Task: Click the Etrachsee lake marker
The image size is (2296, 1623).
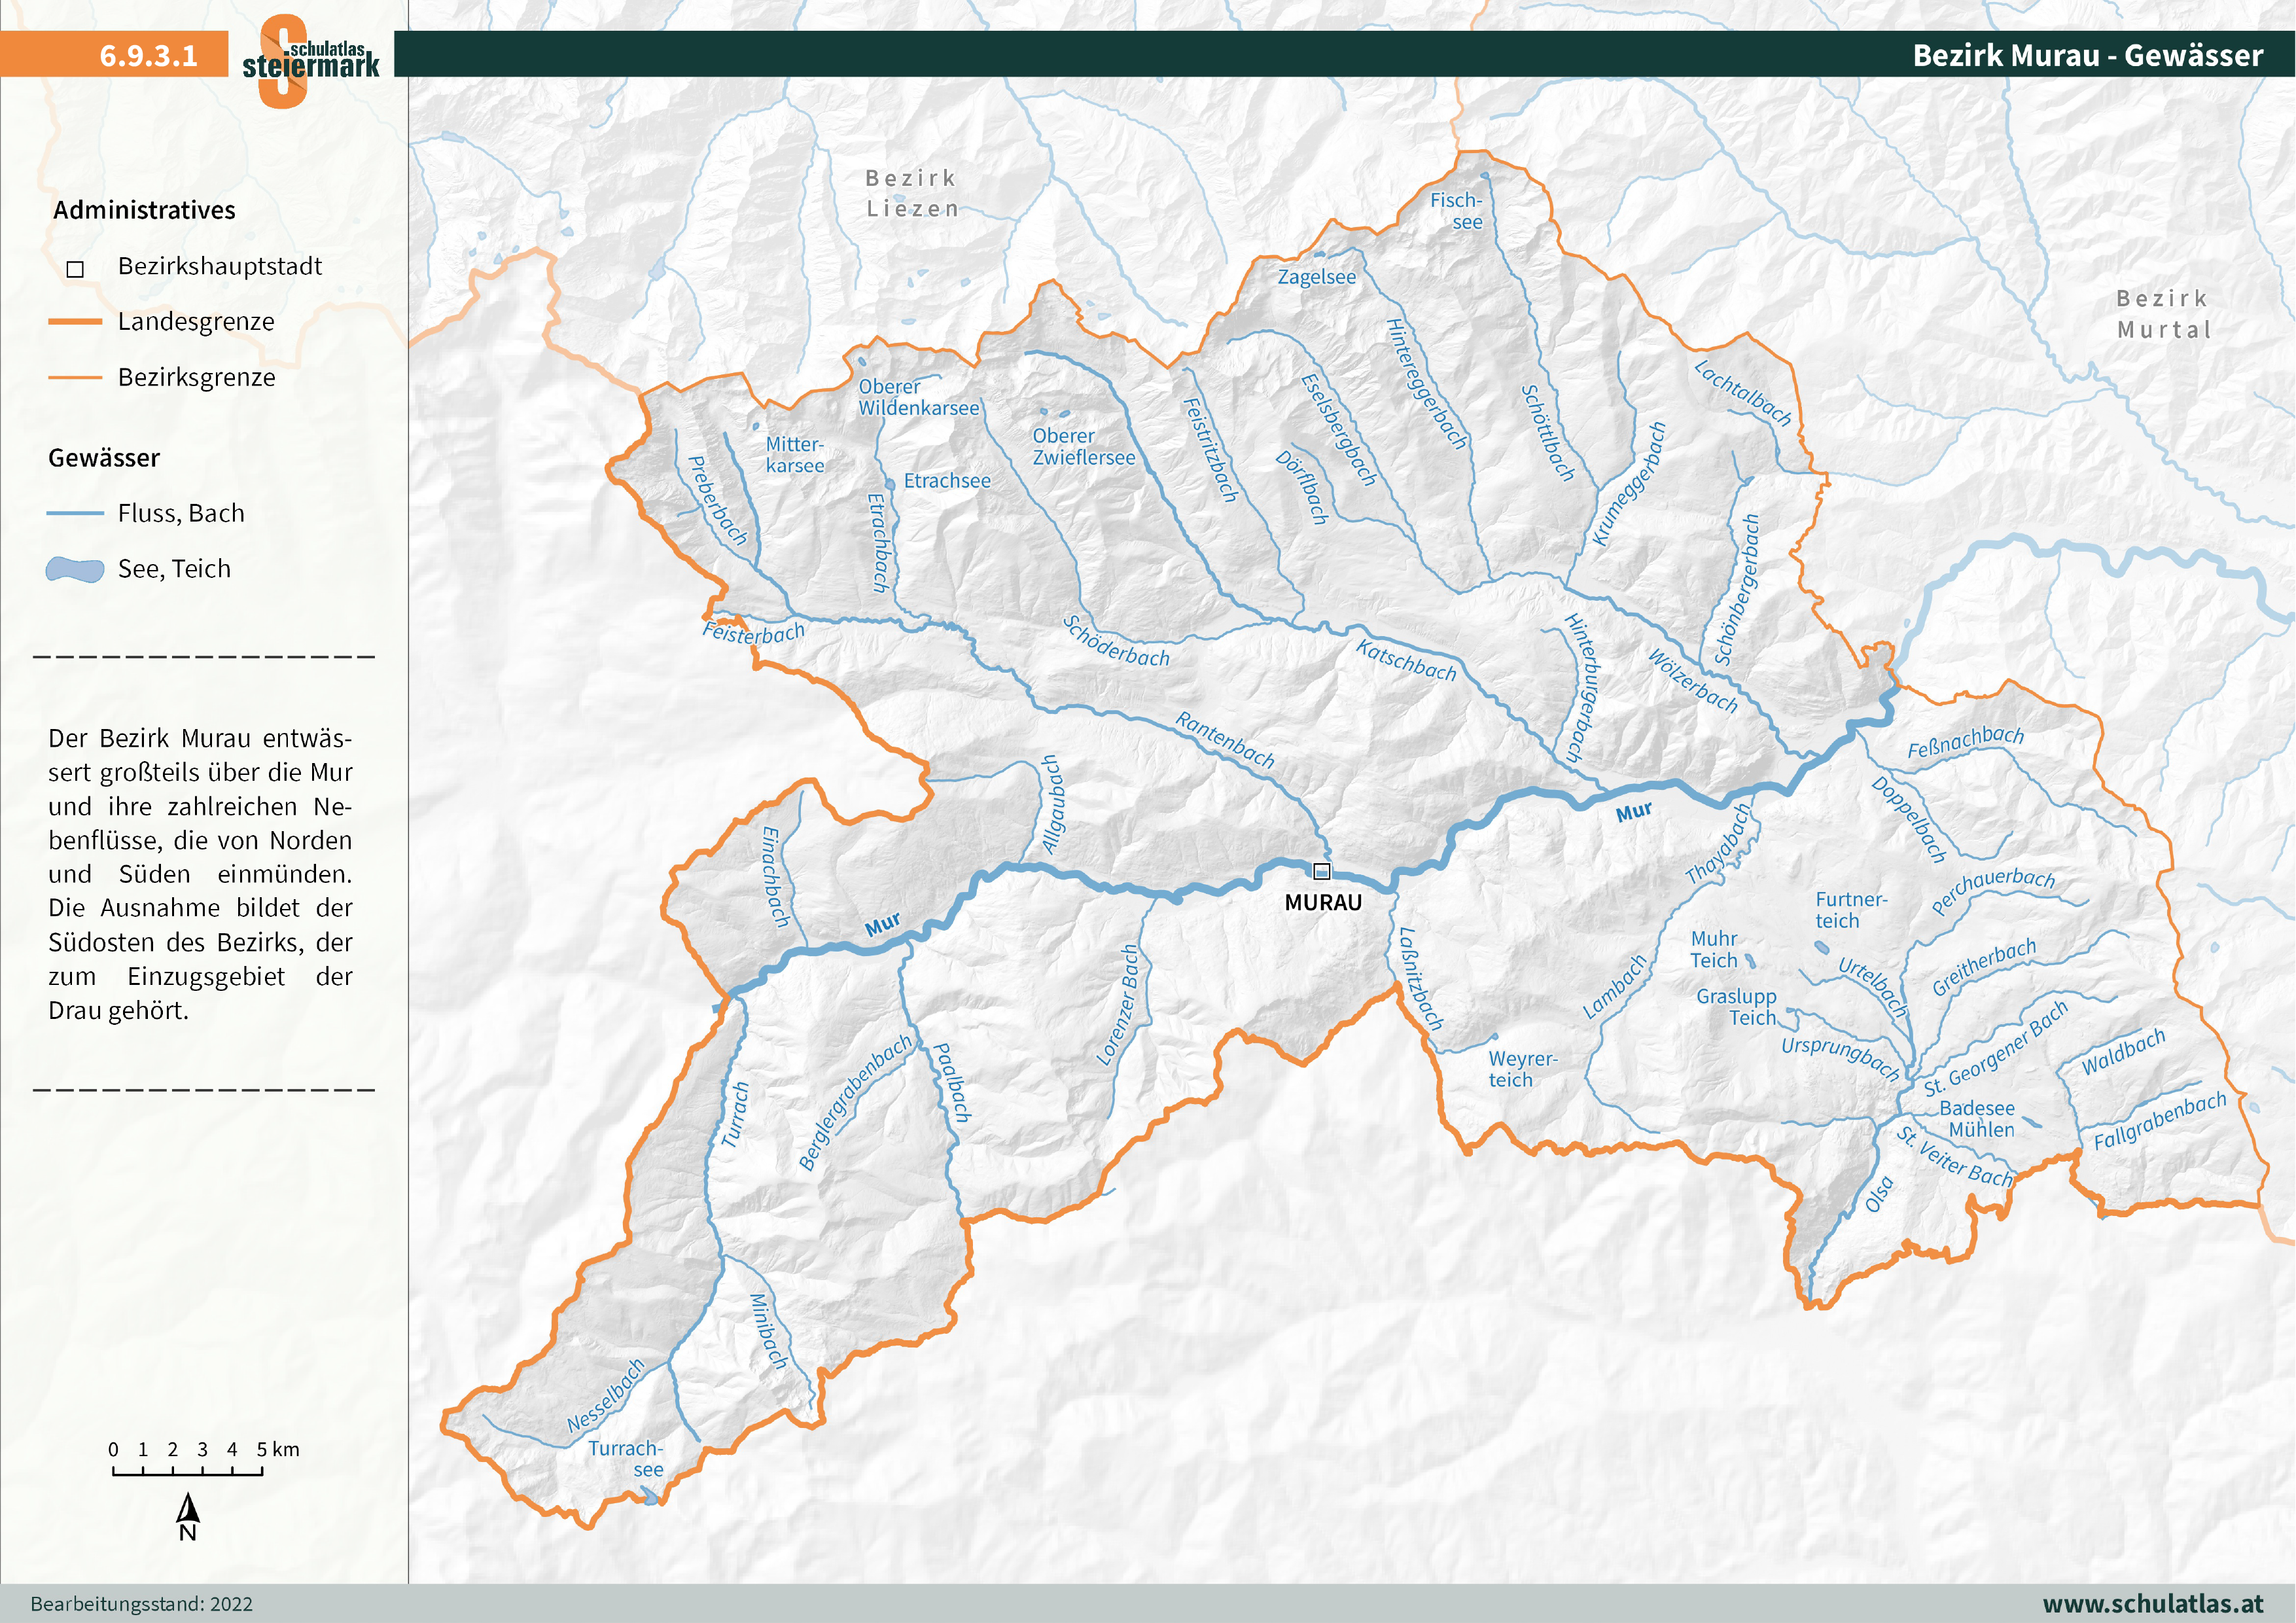Action: (890, 484)
